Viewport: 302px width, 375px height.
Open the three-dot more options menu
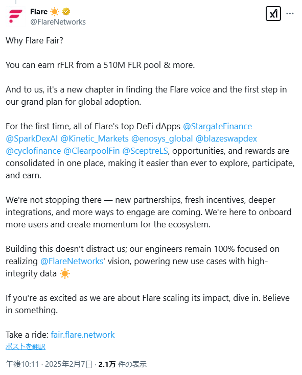point(290,14)
